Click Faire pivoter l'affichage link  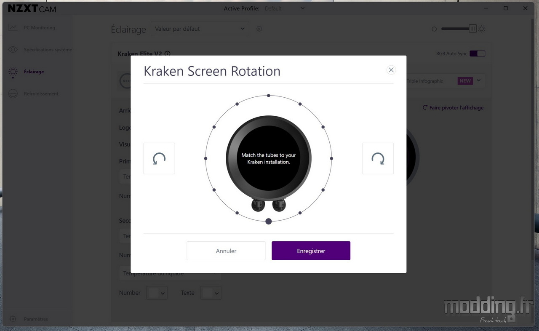(453, 108)
